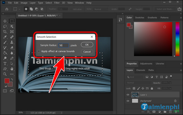Enable Apply effect at canvas bounds
Image resolution: width=183 pixels, height=115 pixels.
click(39, 51)
